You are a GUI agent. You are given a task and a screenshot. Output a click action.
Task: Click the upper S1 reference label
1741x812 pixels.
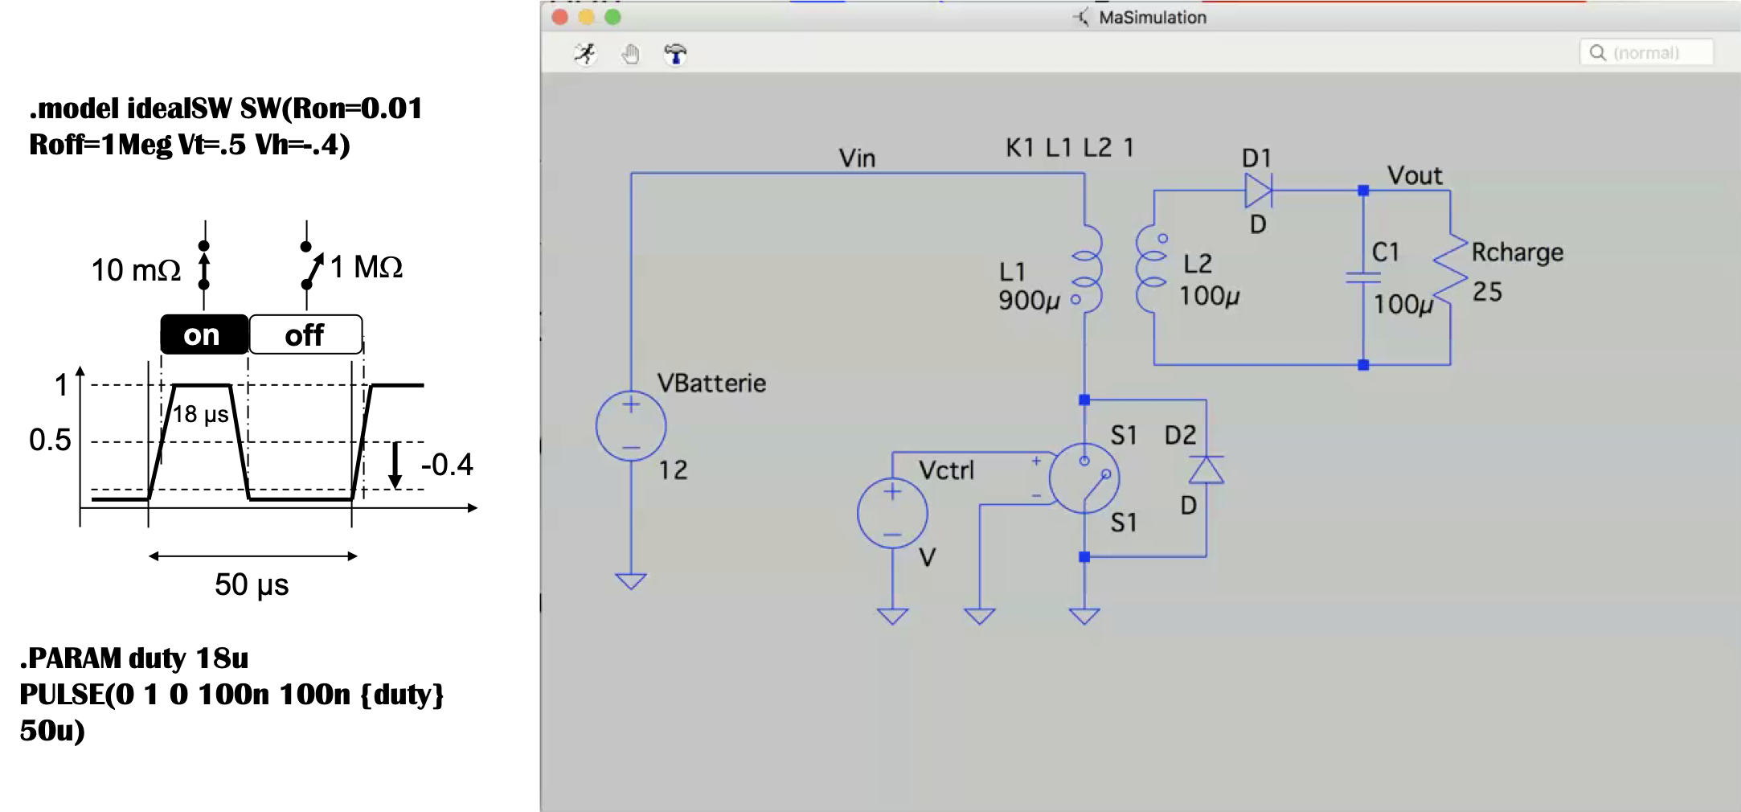click(x=1124, y=435)
